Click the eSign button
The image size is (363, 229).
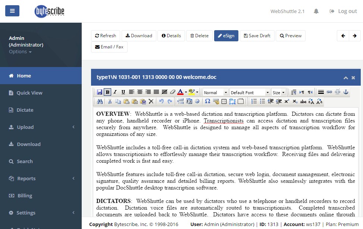coord(226,36)
